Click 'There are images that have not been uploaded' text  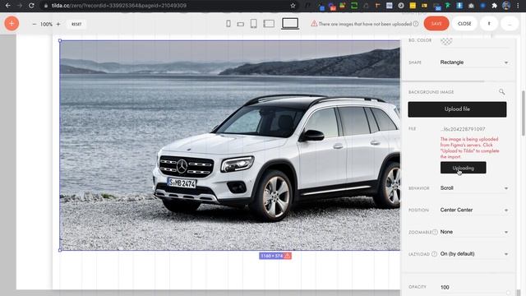pyautogui.click(x=365, y=24)
